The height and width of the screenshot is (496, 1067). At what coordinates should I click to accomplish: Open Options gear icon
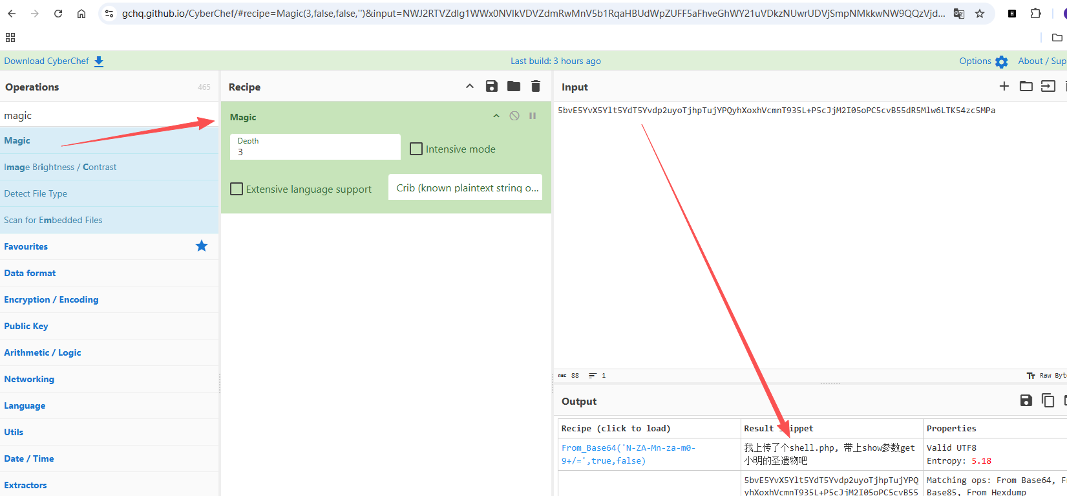(x=1002, y=61)
